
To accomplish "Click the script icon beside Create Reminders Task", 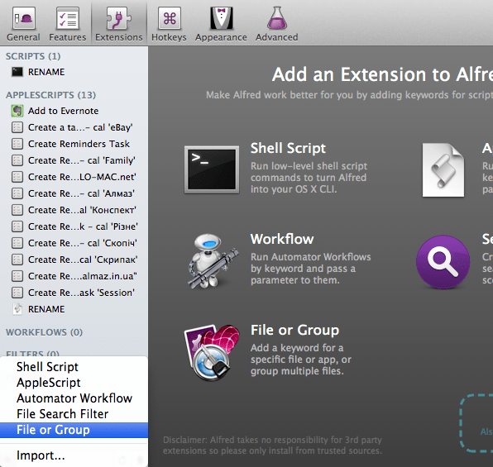I will coord(17,144).
